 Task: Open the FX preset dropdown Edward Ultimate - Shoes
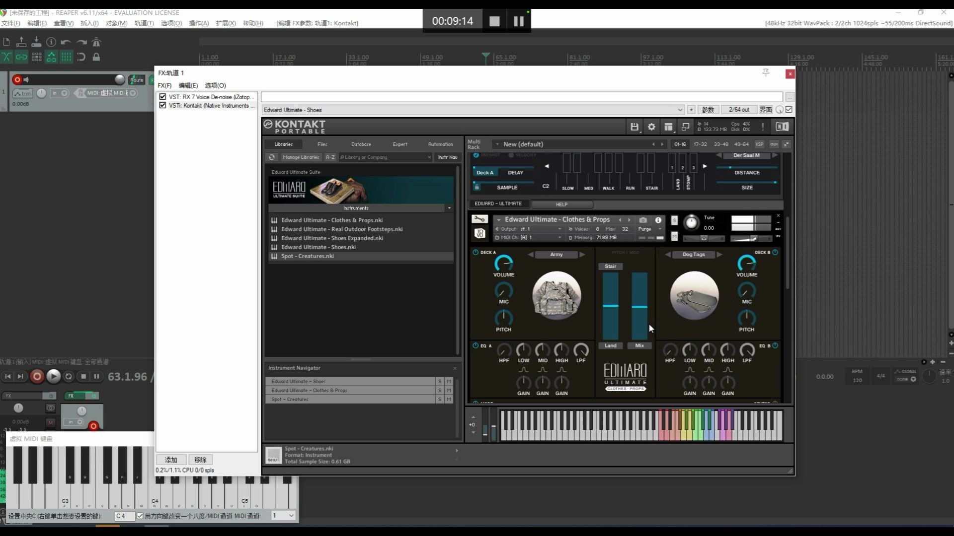pyautogui.click(x=473, y=110)
